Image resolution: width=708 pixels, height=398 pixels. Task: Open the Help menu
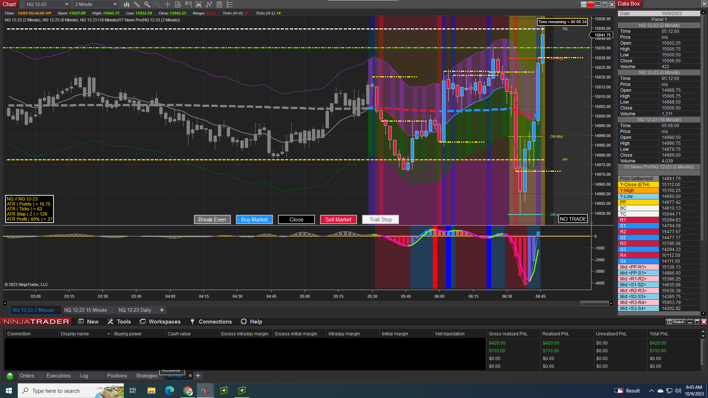[251, 322]
